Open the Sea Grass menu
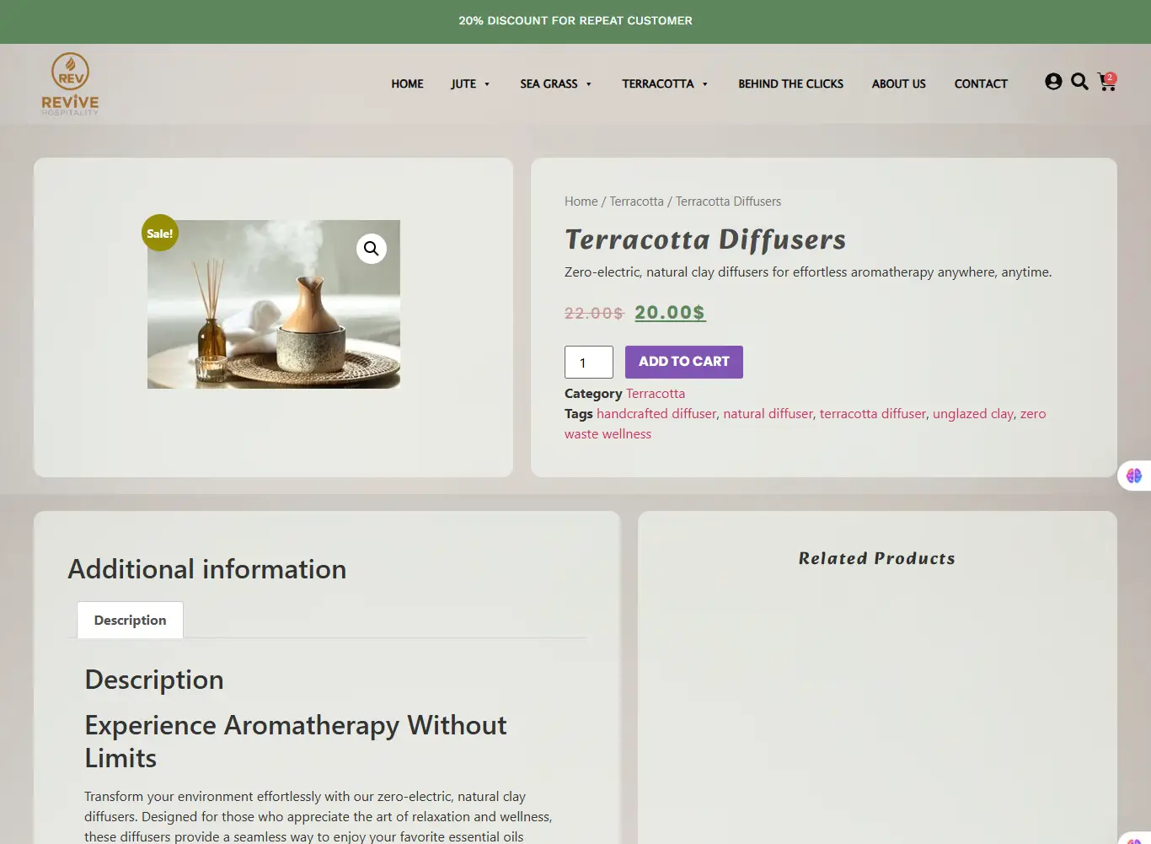Screen dimensions: 1151x844 tap(549, 83)
